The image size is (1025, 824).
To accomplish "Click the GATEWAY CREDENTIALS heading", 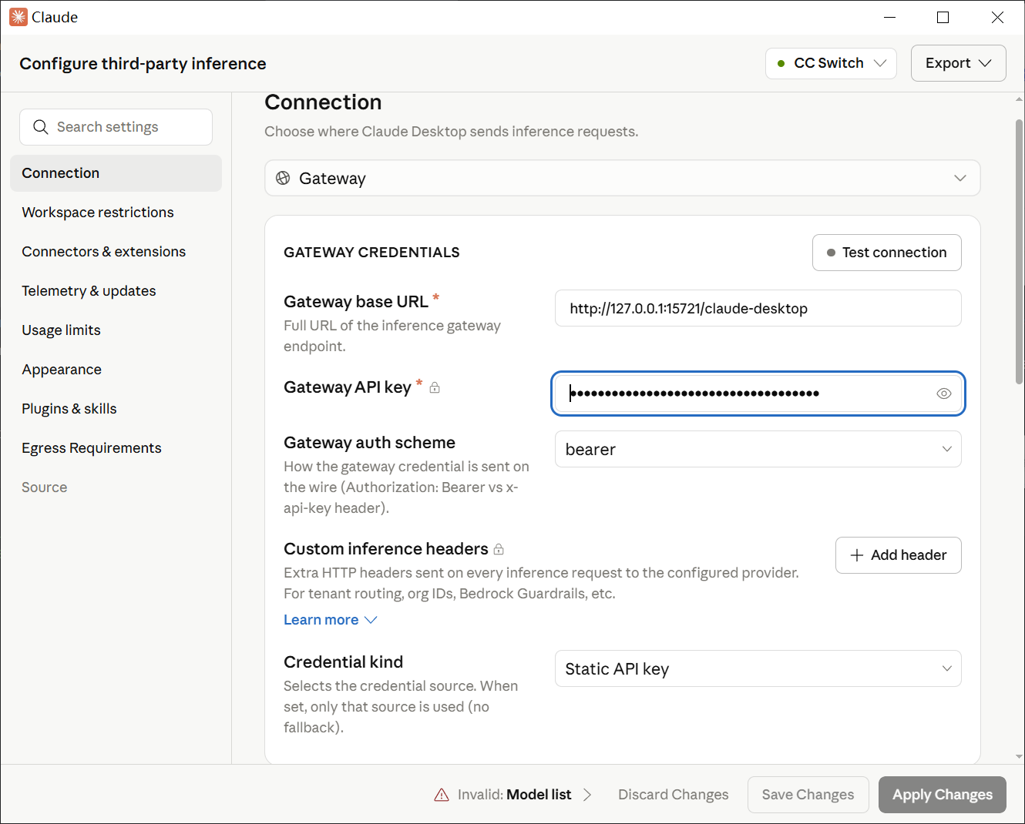I will pos(371,253).
